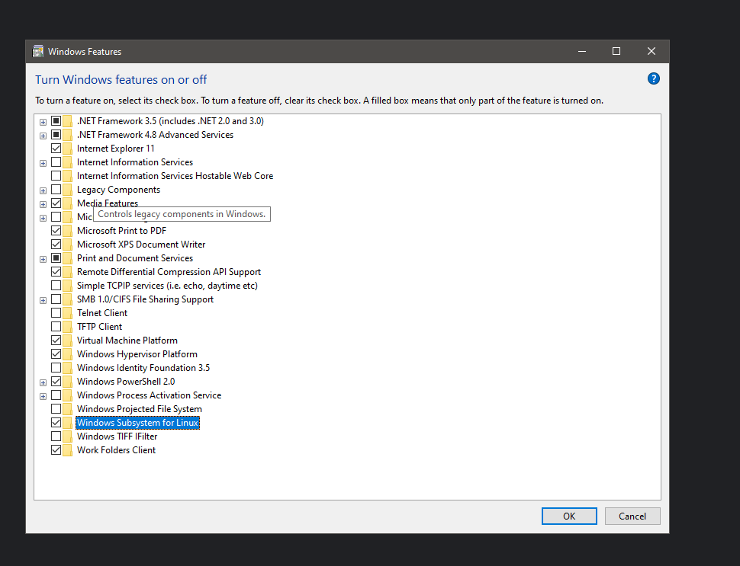Click the Windows Features title bar icon
The image size is (740, 566).
[x=38, y=52]
